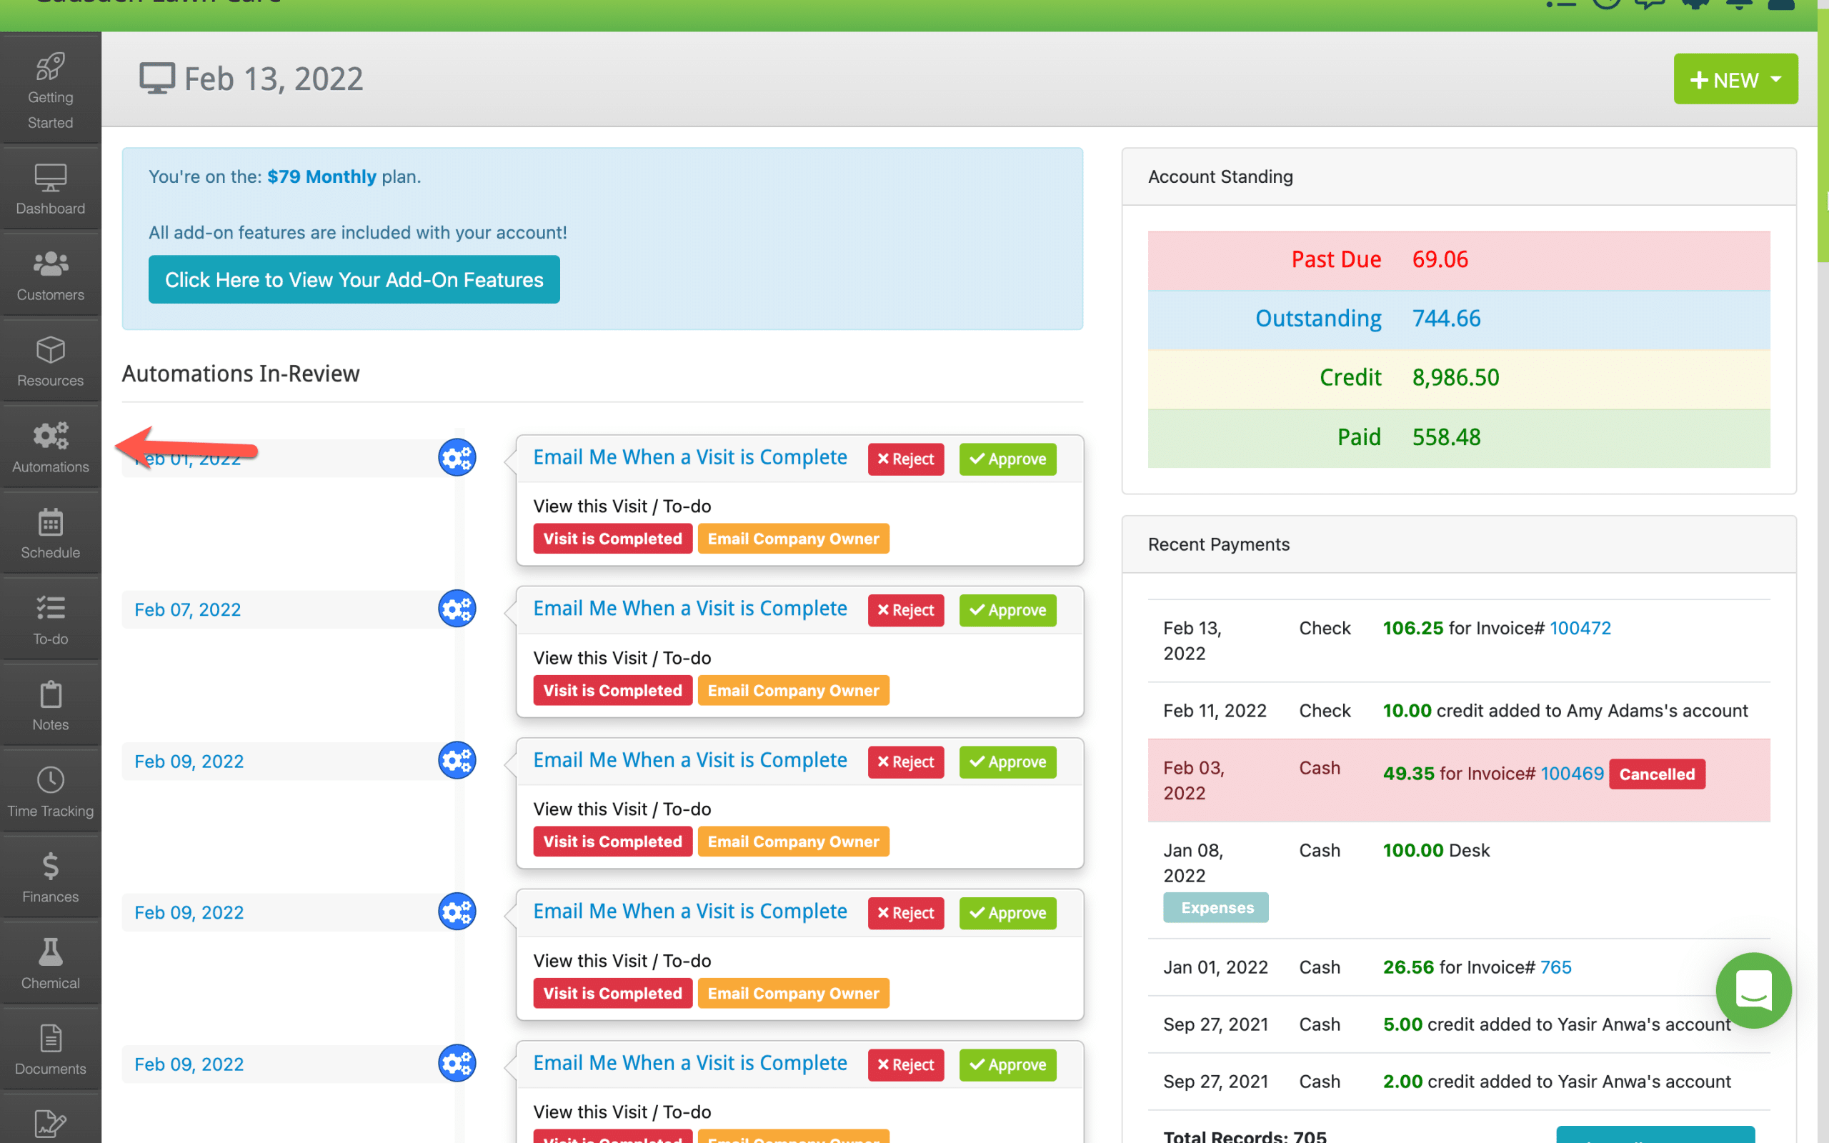Open Schedule calendar icon
Image resolution: width=1829 pixels, height=1143 pixels.
click(x=51, y=521)
